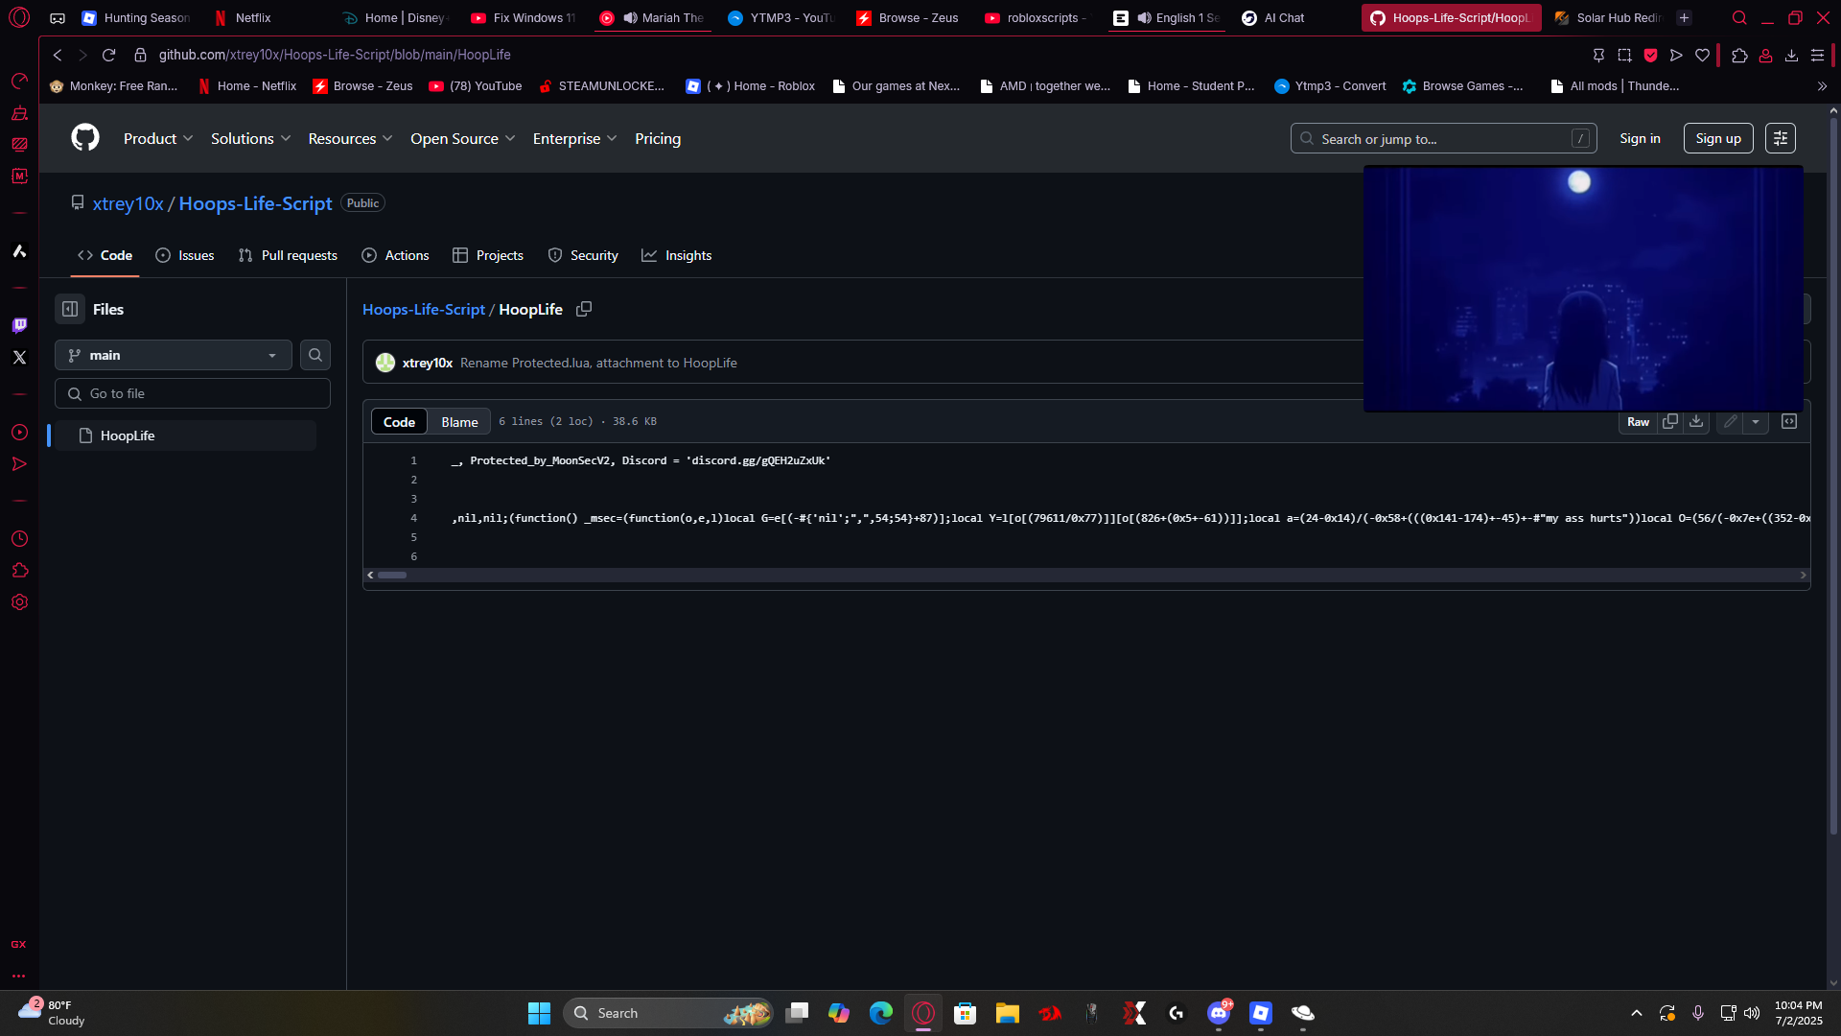The image size is (1841, 1036).
Task: Open File Explorer from taskbar
Action: pos(1007,1013)
